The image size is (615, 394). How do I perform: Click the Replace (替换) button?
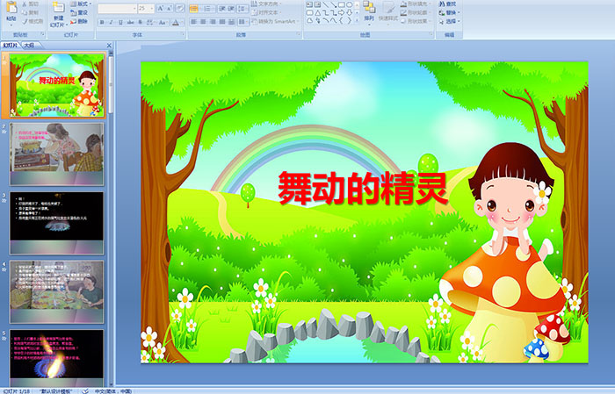click(450, 12)
